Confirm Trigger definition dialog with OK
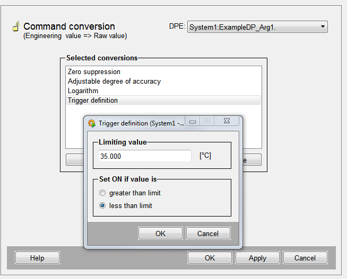Viewport: 347px width, 279px height. pyautogui.click(x=160, y=233)
